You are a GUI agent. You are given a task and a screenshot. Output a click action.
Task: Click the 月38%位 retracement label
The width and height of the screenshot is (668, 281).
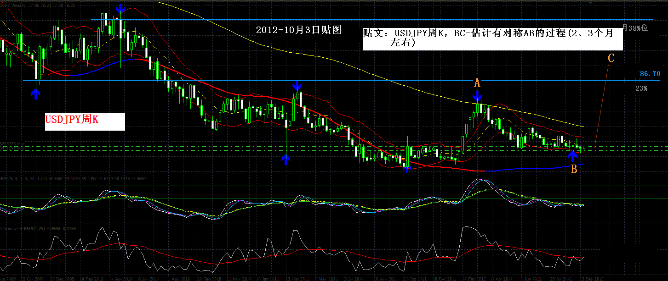(x=635, y=28)
